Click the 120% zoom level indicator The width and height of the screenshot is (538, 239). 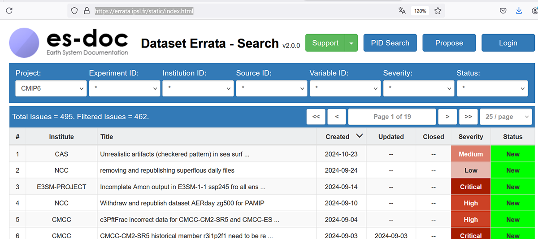[x=420, y=11]
